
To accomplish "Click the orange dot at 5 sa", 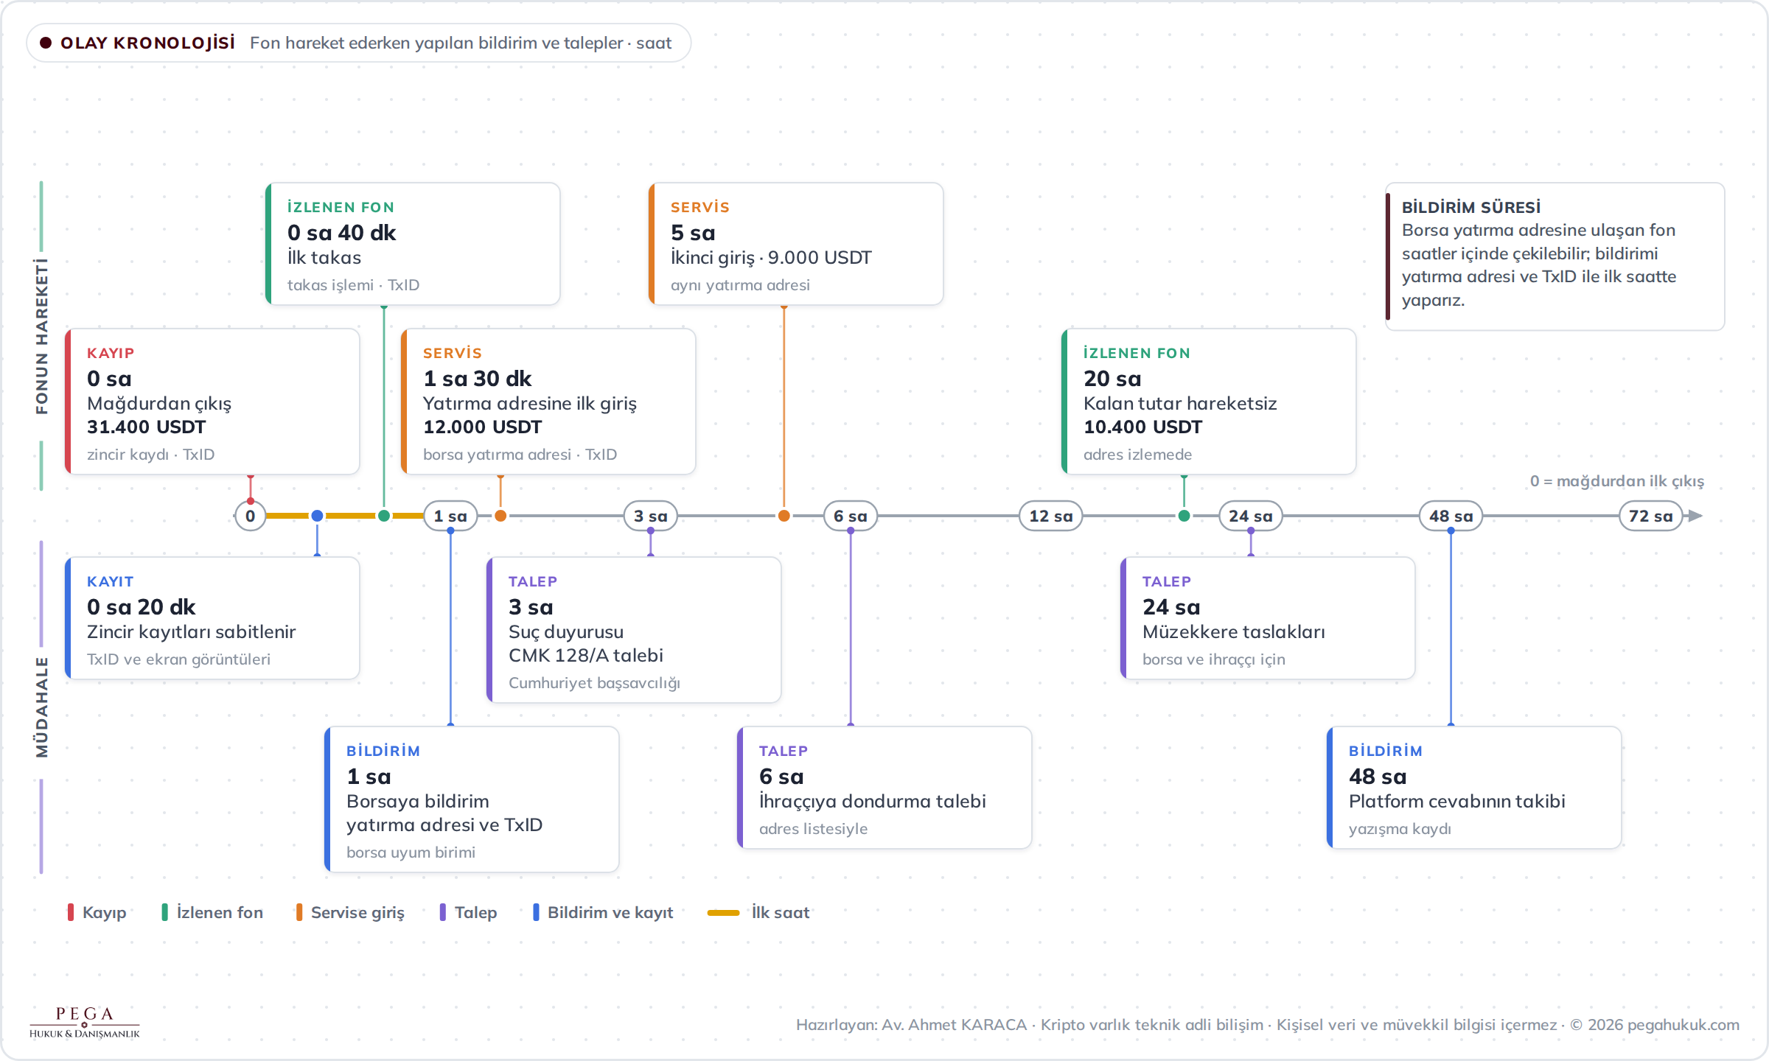I will (x=784, y=516).
